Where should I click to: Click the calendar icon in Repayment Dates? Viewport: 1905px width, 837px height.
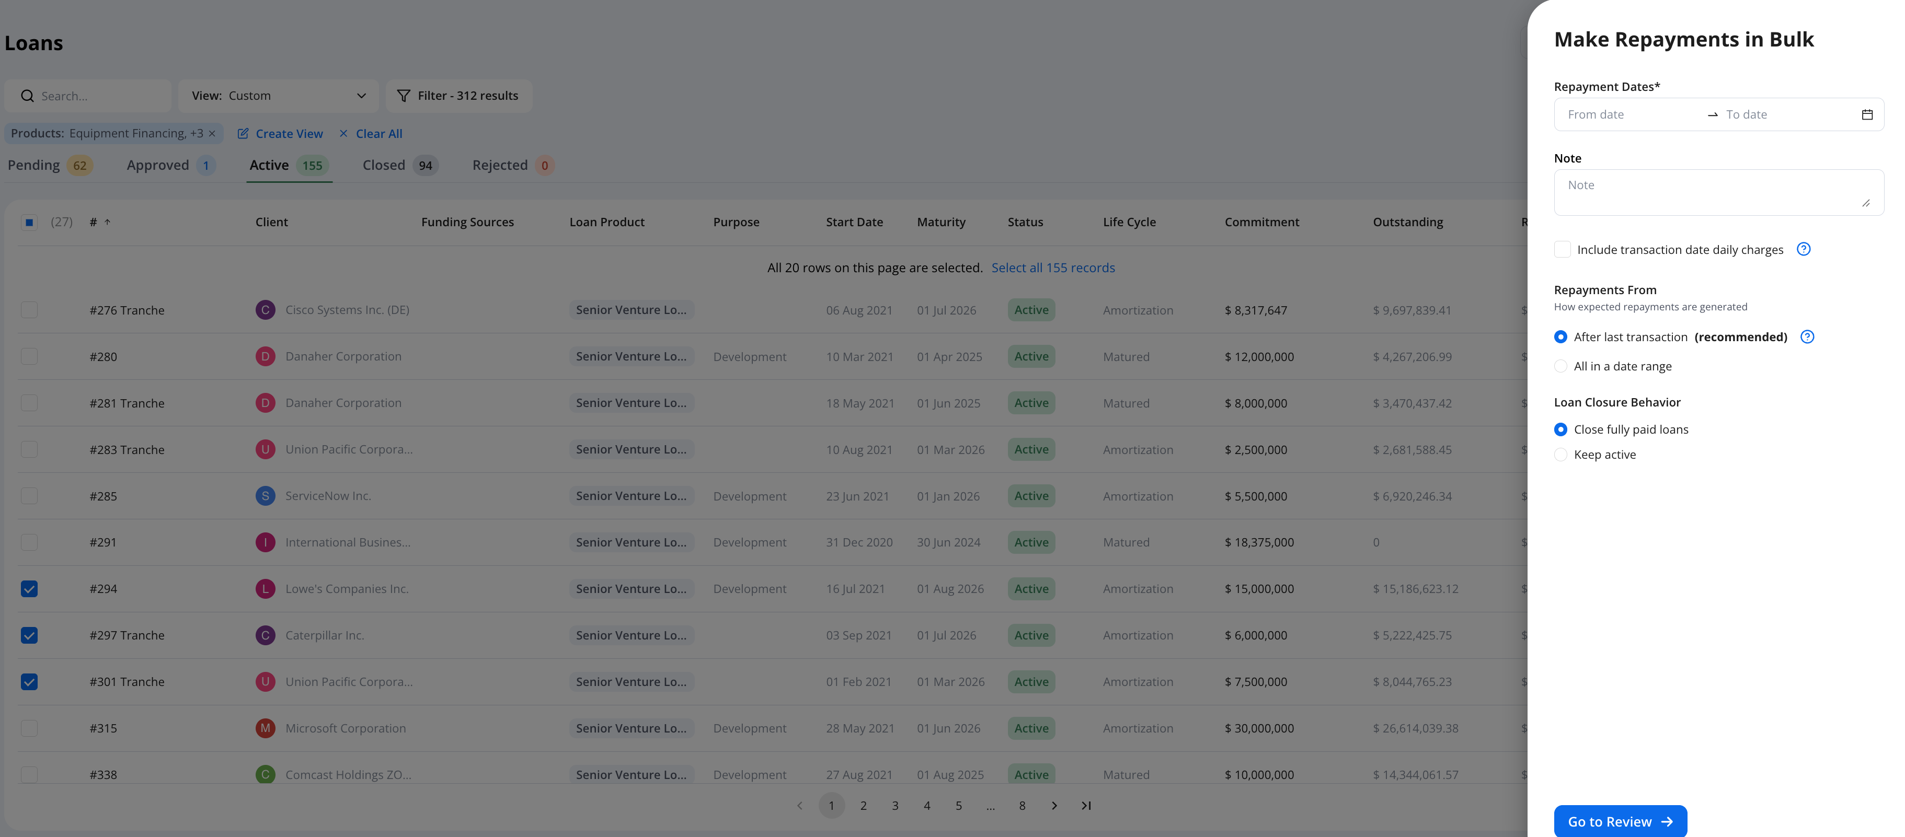pyautogui.click(x=1866, y=114)
